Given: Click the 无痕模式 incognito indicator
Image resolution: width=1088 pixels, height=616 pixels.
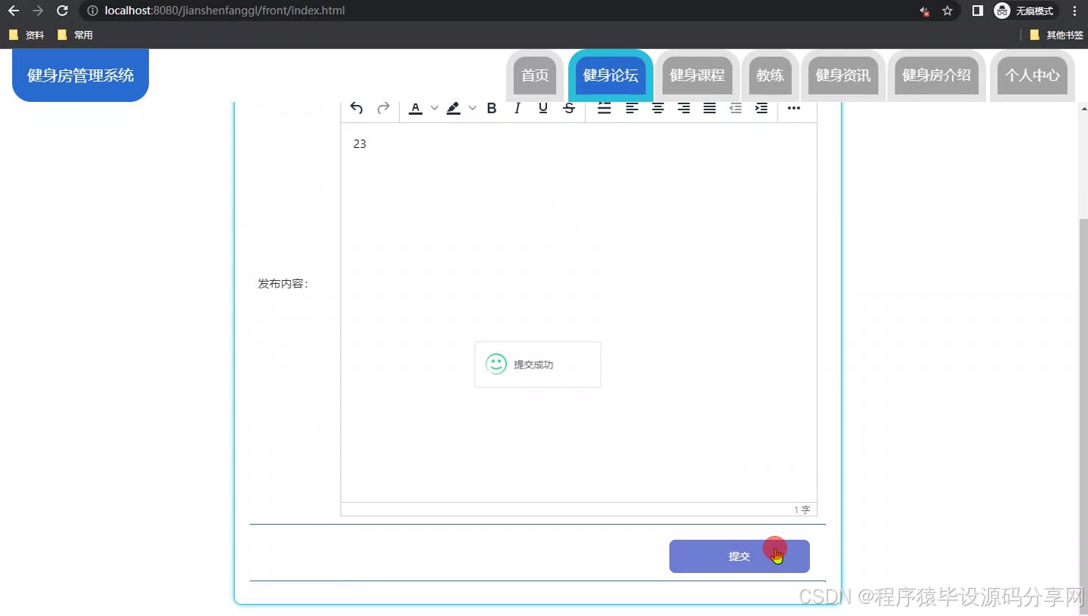Looking at the screenshot, I should coord(1025,11).
